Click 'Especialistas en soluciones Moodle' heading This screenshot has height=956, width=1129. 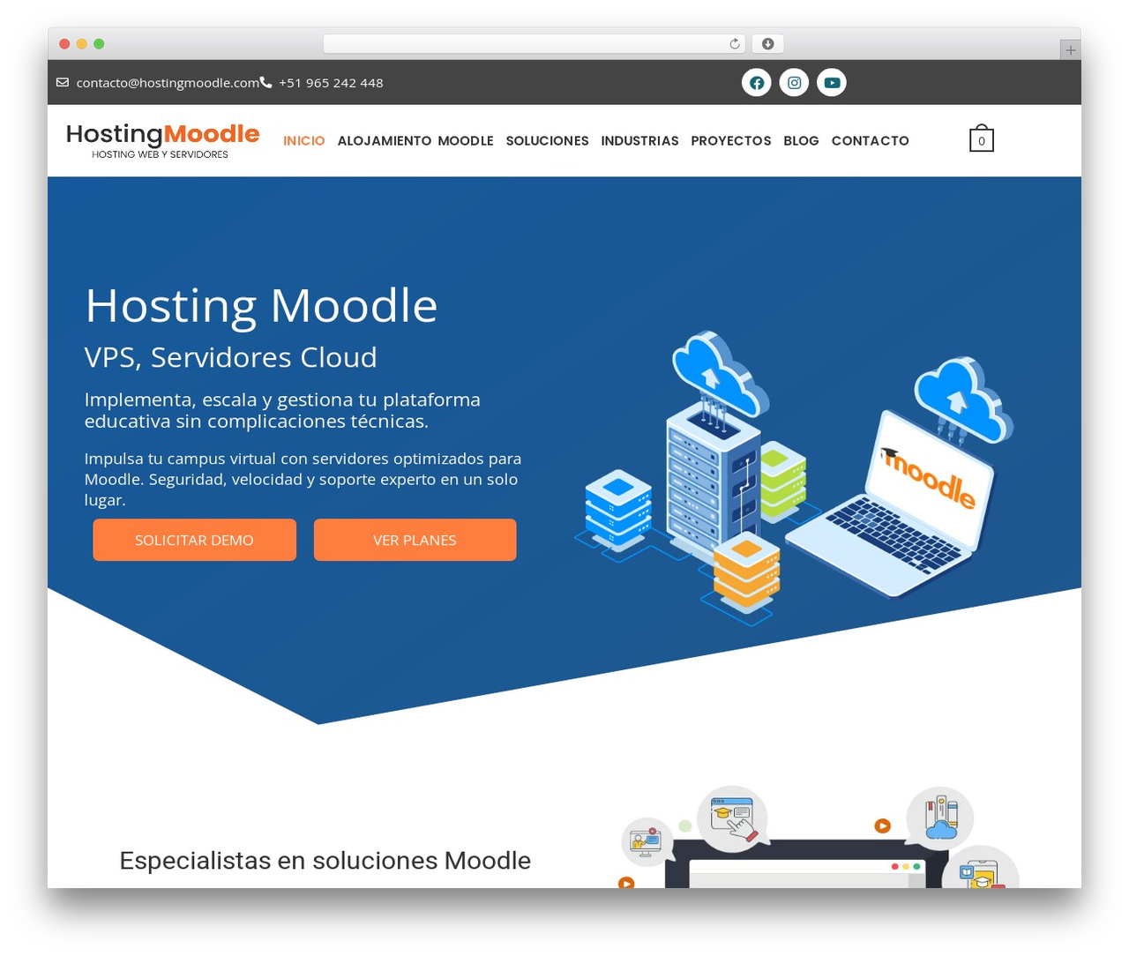pyautogui.click(x=325, y=860)
